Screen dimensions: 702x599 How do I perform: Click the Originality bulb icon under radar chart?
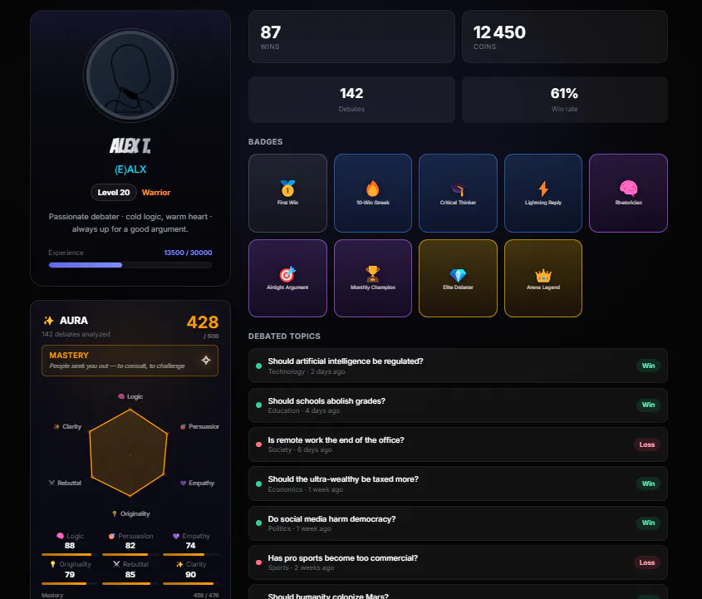coord(115,514)
